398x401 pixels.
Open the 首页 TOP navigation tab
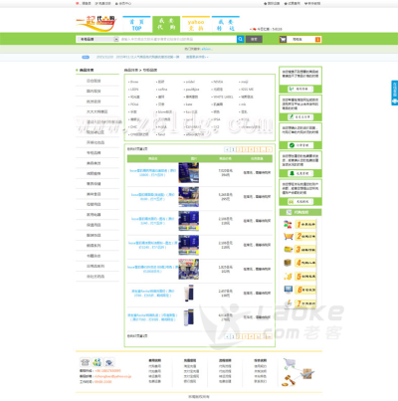pyautogui.click(x=136, y=25)
